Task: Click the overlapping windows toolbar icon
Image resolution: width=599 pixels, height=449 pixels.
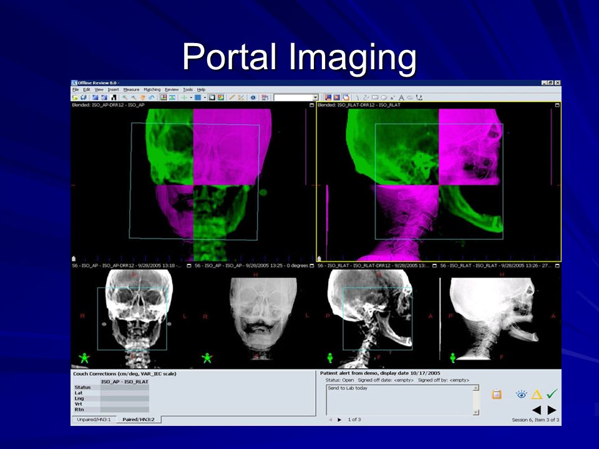Action: [x=346, y=97]
